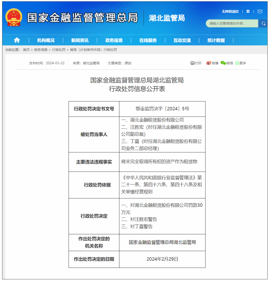
Task: Click the national emblem logo
Action: 14,17
